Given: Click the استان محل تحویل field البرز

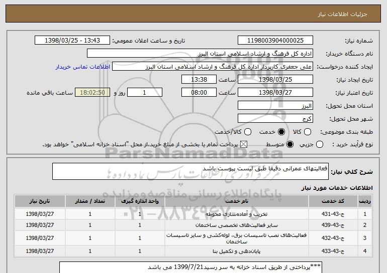Looking at the screenshot, I should pyautogui.click(x=275, y=106).
